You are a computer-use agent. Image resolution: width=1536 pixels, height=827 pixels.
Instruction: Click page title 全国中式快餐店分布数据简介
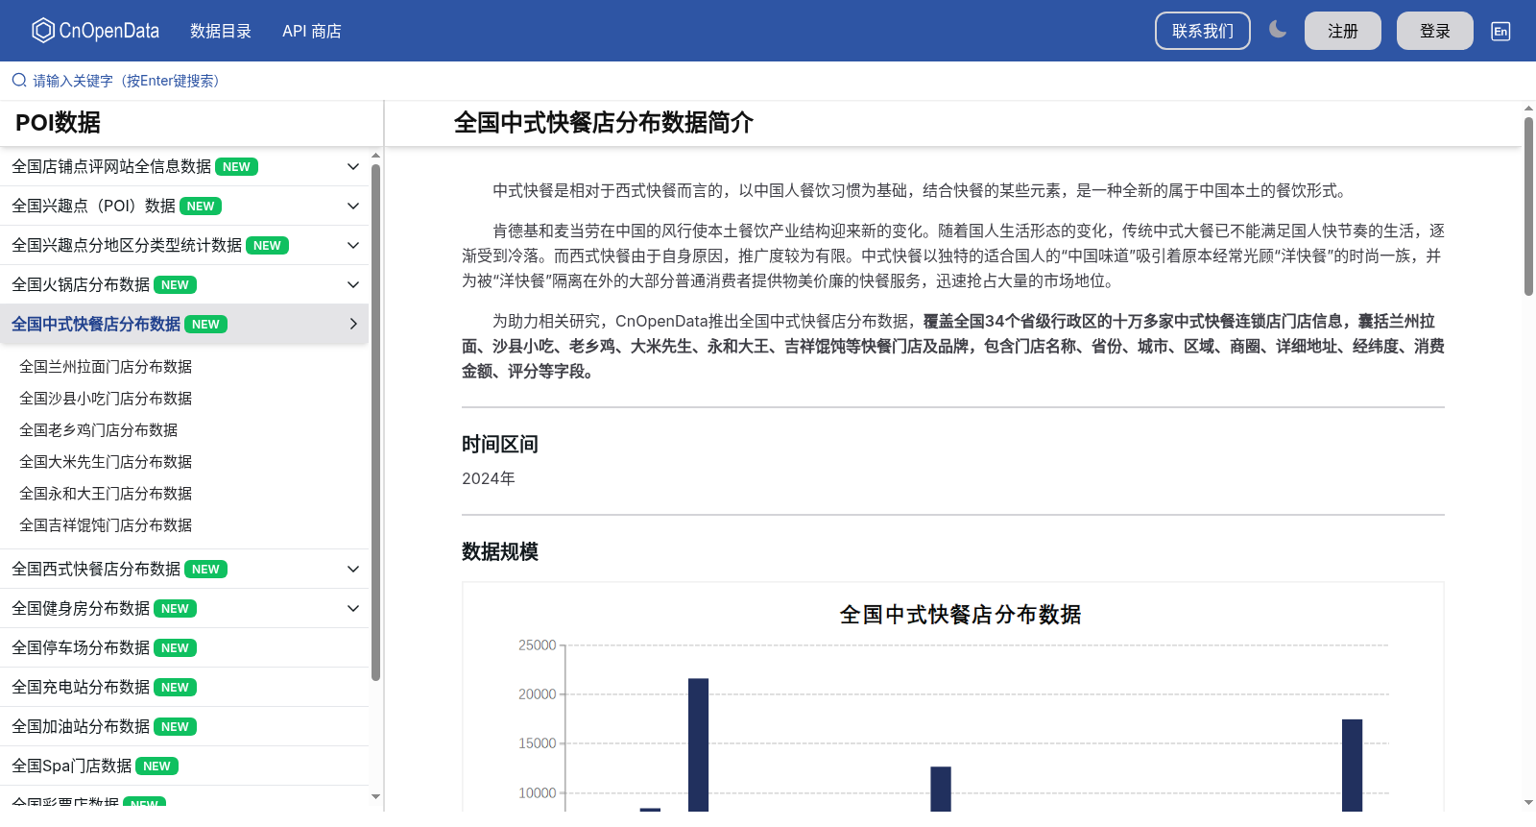(604, 123)
